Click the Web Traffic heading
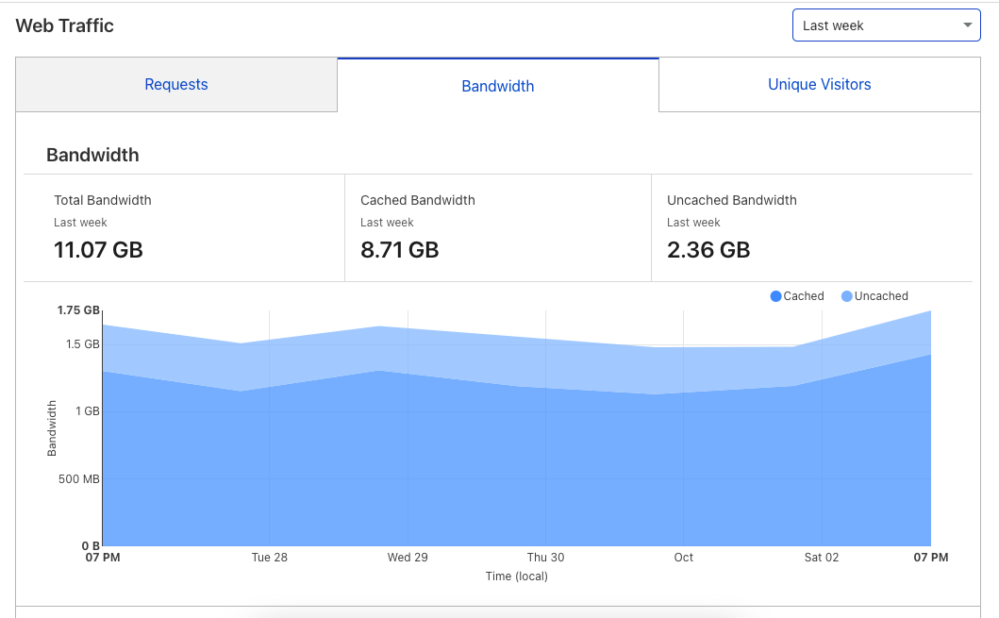The height and width of the screenshot is (618, 999). tap(64, 25)
